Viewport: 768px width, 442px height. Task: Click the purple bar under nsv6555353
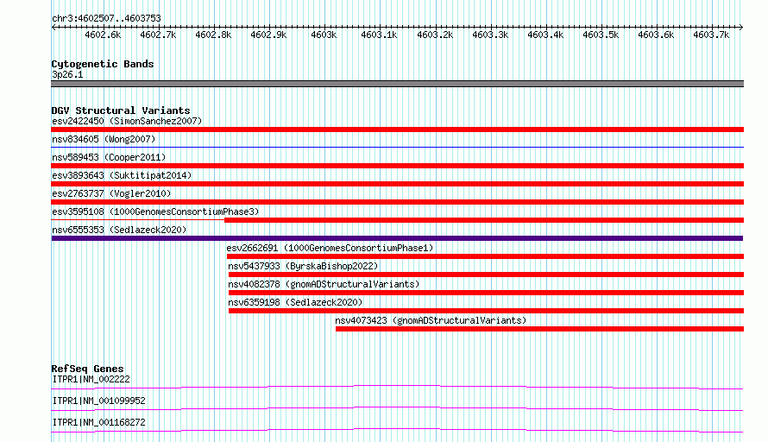coord(397,238)
